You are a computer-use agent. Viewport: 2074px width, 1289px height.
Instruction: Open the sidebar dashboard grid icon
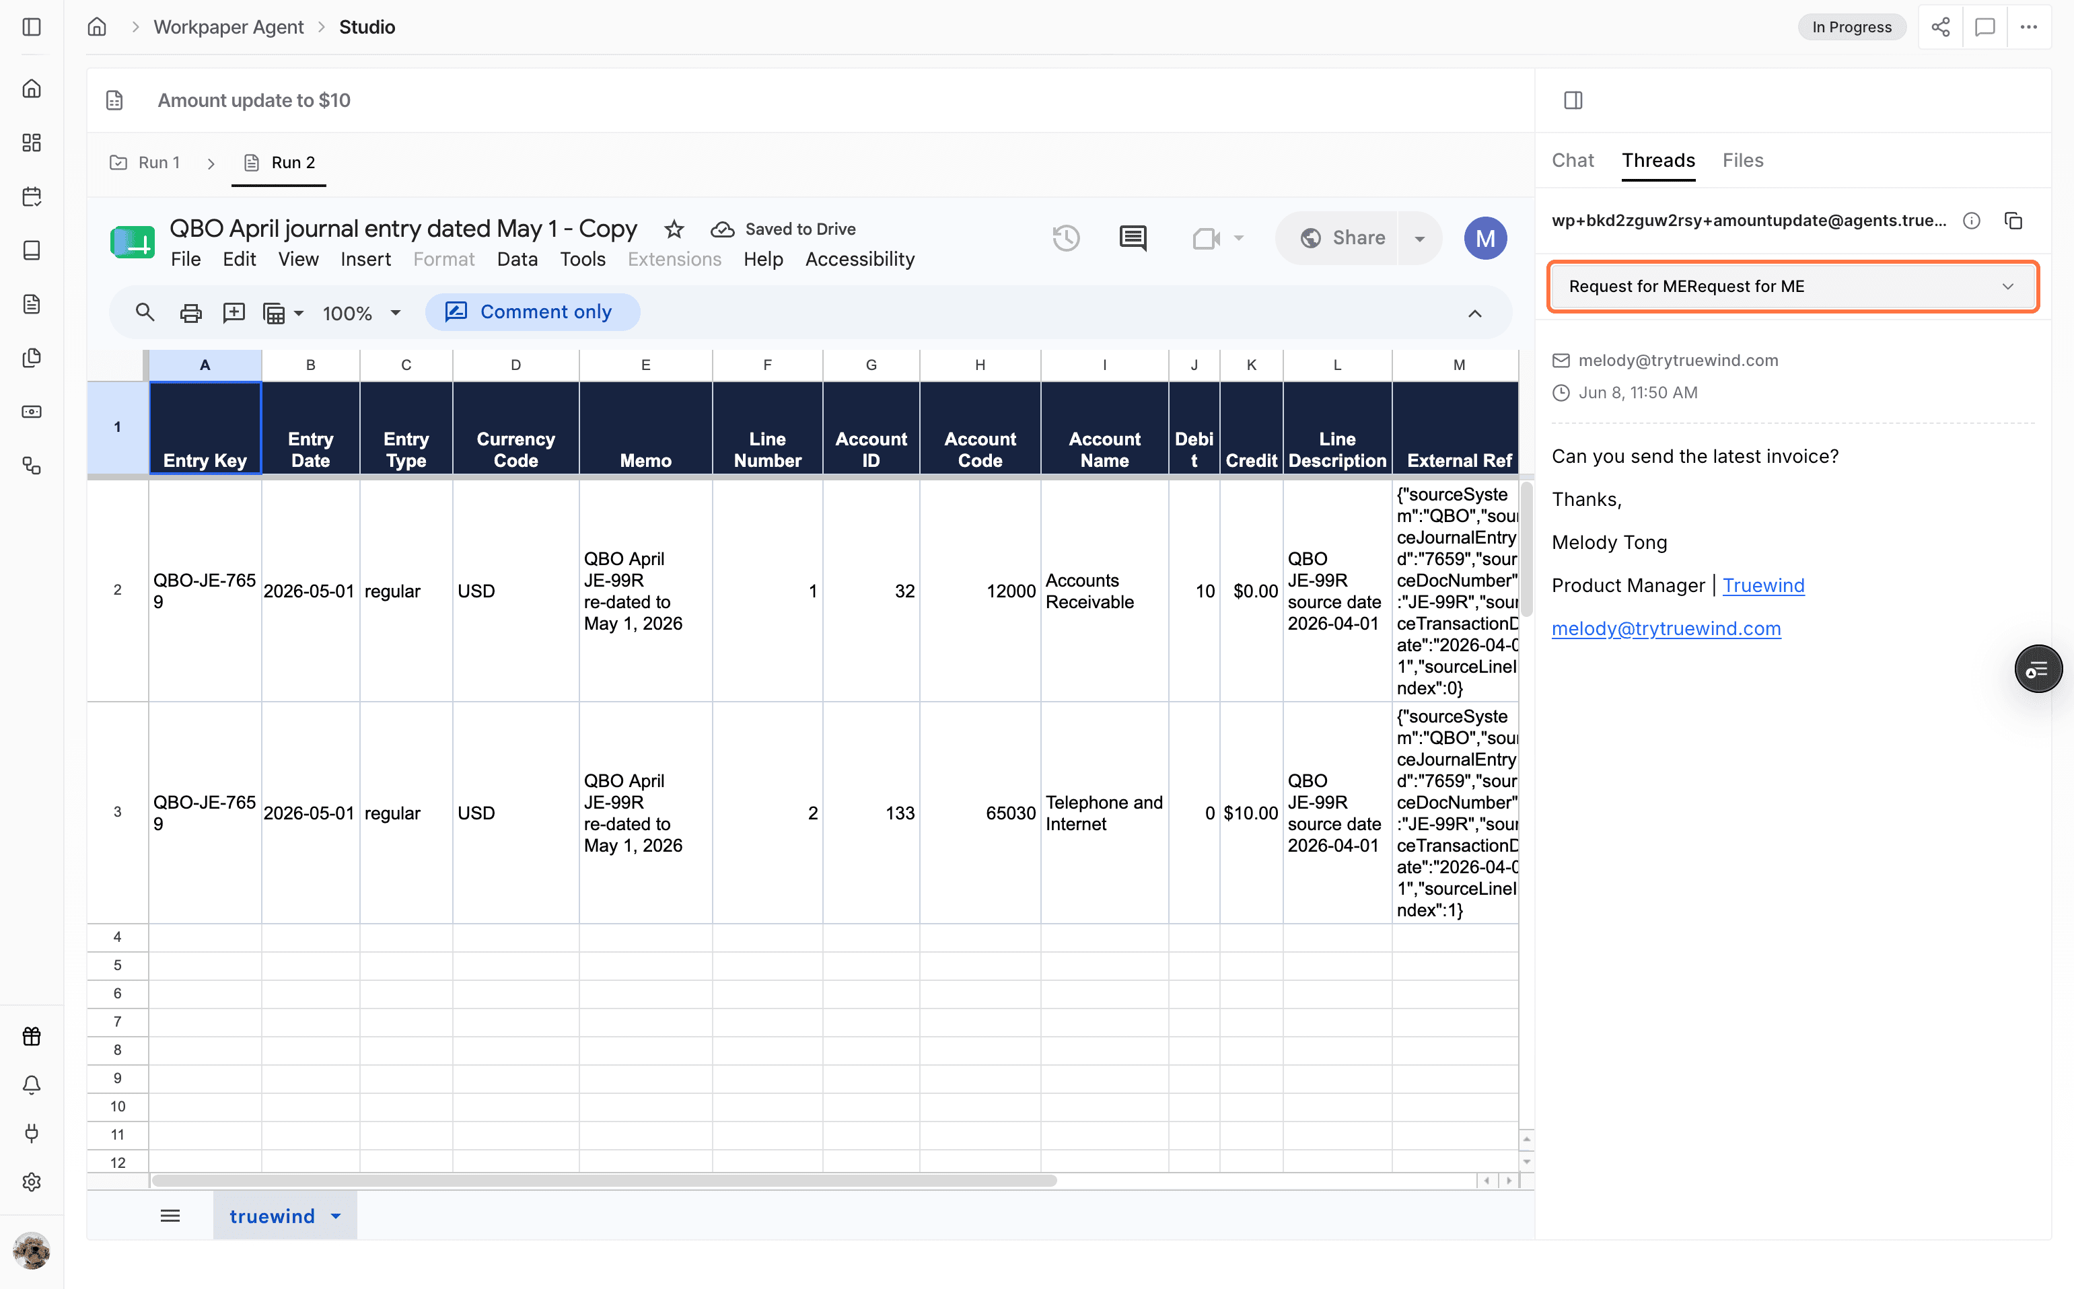tap(32, 143)
